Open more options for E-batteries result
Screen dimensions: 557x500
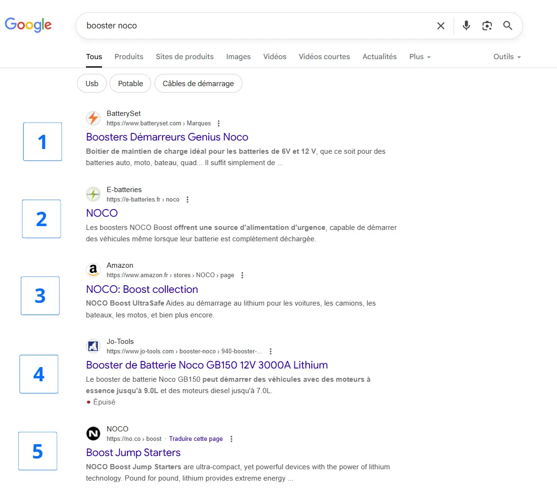point(188,200)
